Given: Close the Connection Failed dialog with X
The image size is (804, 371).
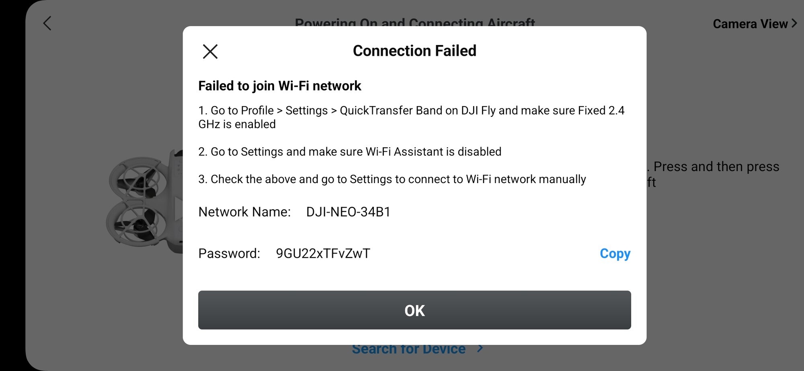Looking at the screenshot, I should [x=210, y=51].
